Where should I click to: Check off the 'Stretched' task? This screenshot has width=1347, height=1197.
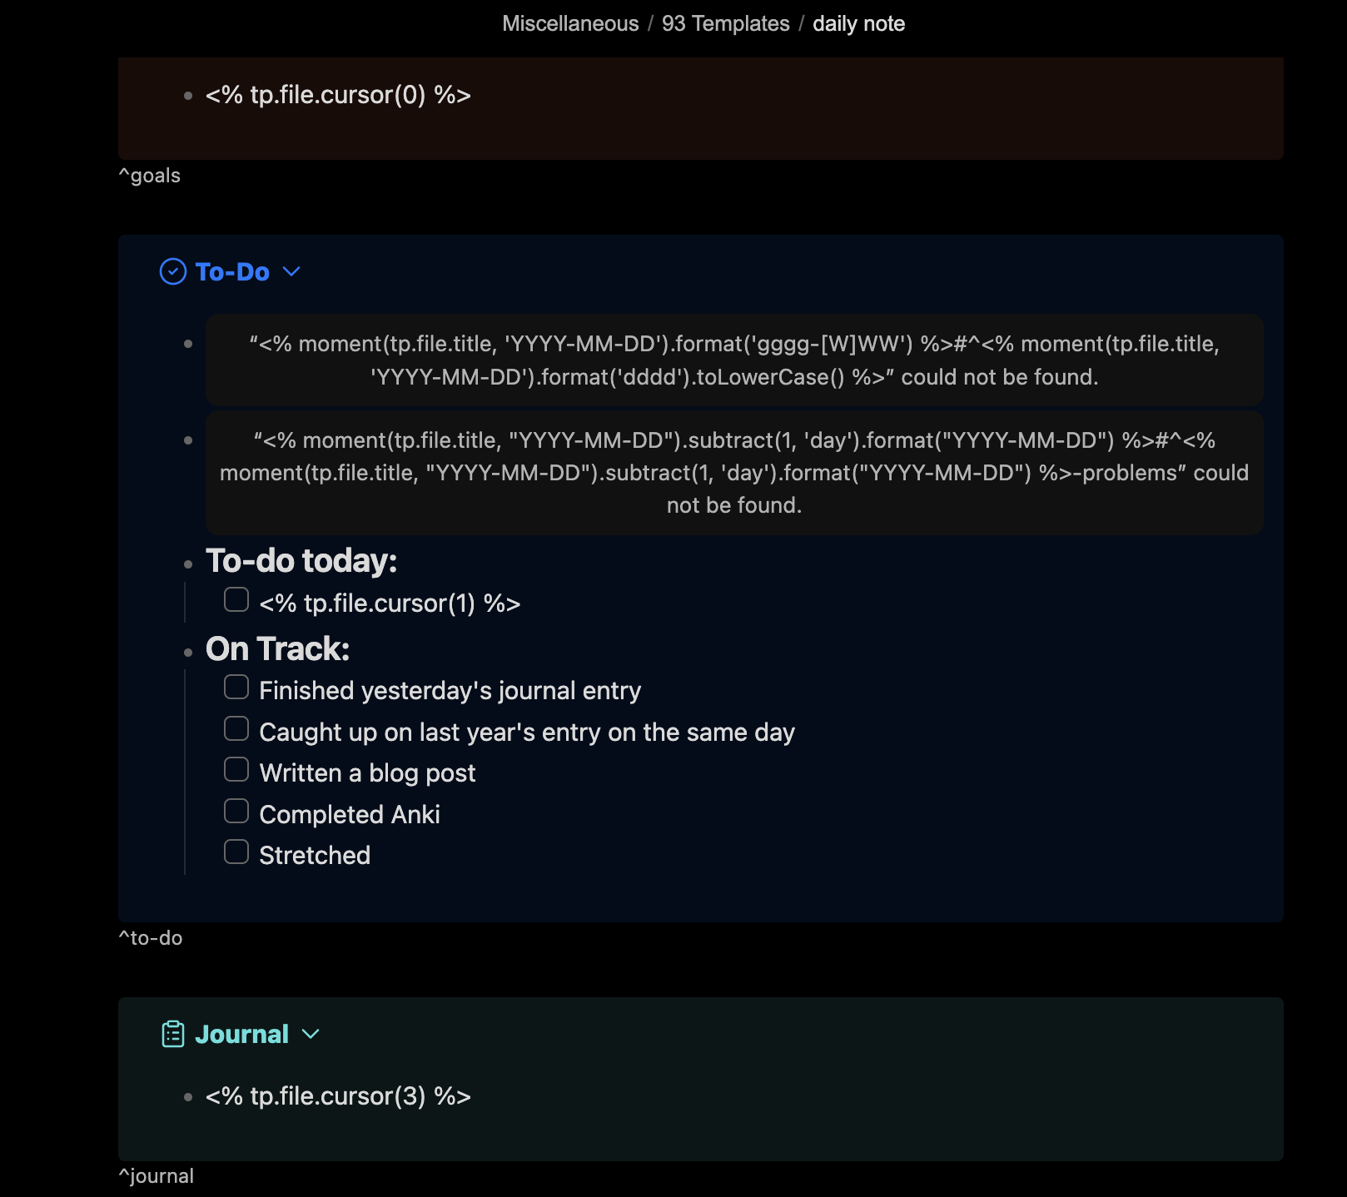(x=236, y=852)
